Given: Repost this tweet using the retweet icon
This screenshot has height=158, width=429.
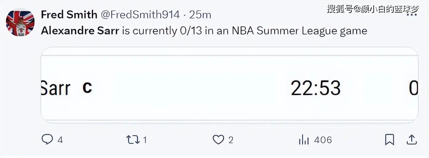Looking at the screenshot, I should point(133,140).
